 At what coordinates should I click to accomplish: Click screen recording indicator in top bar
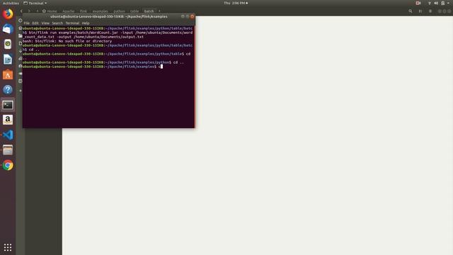click(x=418, y=3)
